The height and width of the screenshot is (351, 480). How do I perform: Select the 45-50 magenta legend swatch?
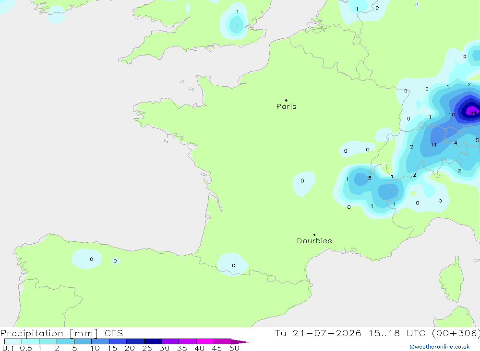click(223, 341)
